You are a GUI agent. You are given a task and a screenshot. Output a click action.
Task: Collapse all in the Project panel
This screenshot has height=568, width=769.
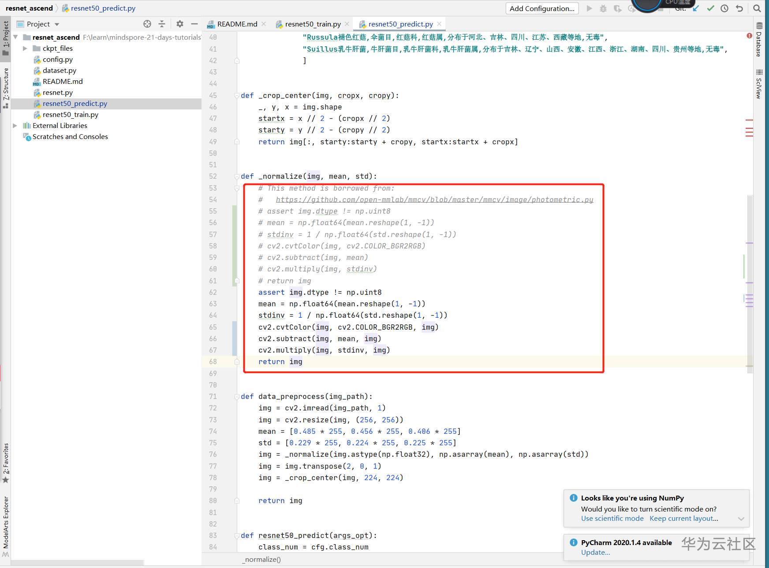tap(162, 24)
